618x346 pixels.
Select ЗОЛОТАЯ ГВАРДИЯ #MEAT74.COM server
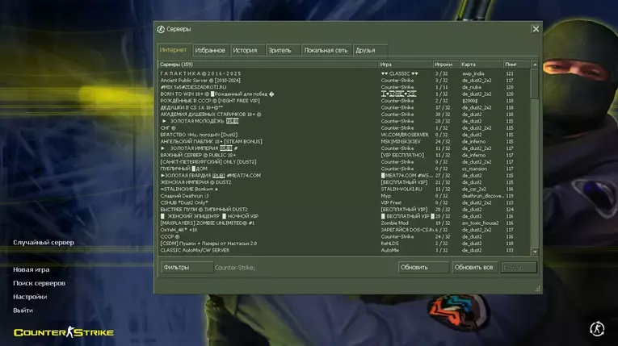[x=344, y=176]
